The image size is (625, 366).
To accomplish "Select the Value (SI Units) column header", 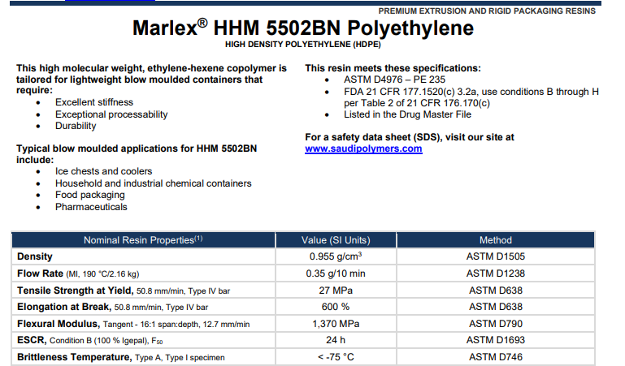I will [336, 240].
